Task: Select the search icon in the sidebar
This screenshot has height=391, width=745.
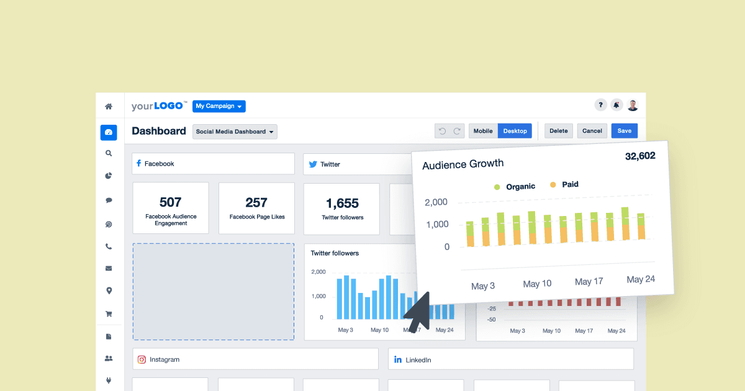Action: [x=109, y=153]
